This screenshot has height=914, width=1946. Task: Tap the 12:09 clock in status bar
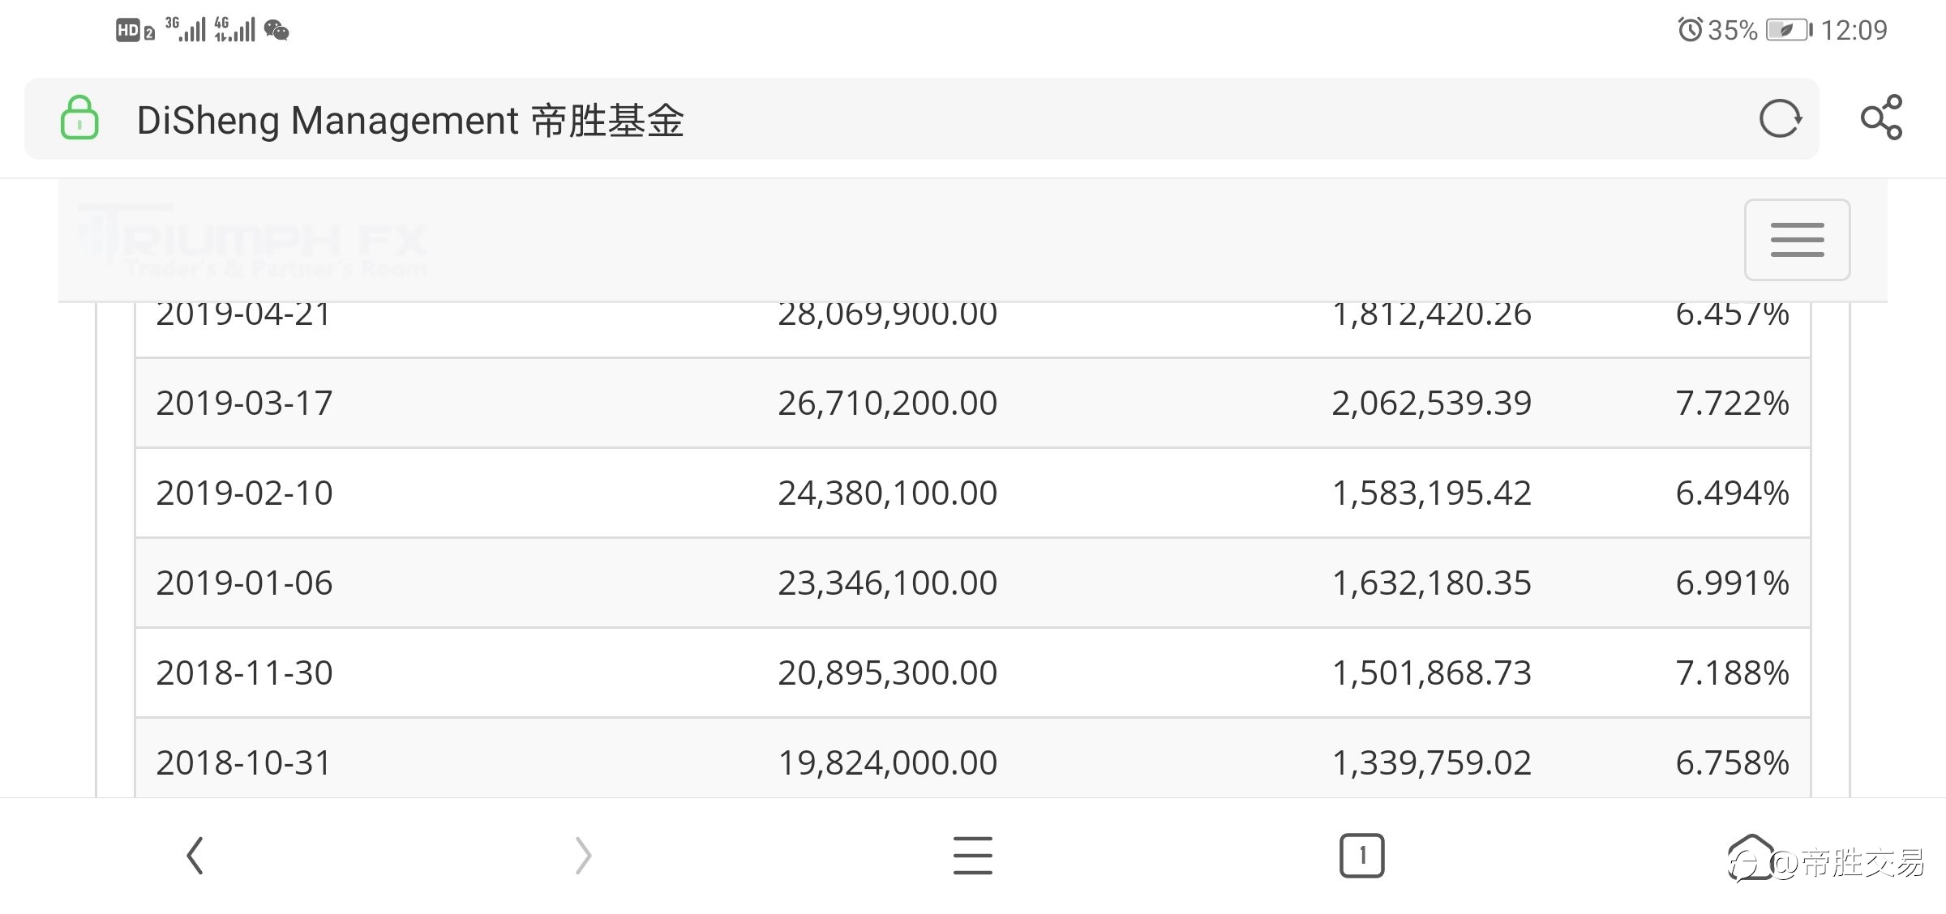coord(1854,31)
